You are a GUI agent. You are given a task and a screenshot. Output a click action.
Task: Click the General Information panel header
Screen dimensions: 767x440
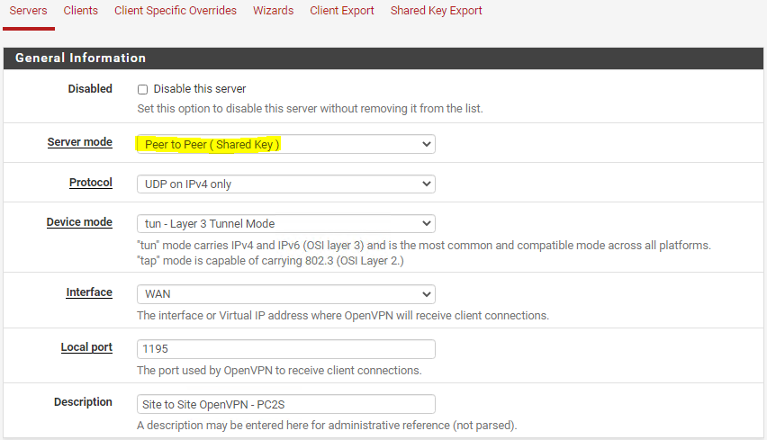tap(383, 58)
